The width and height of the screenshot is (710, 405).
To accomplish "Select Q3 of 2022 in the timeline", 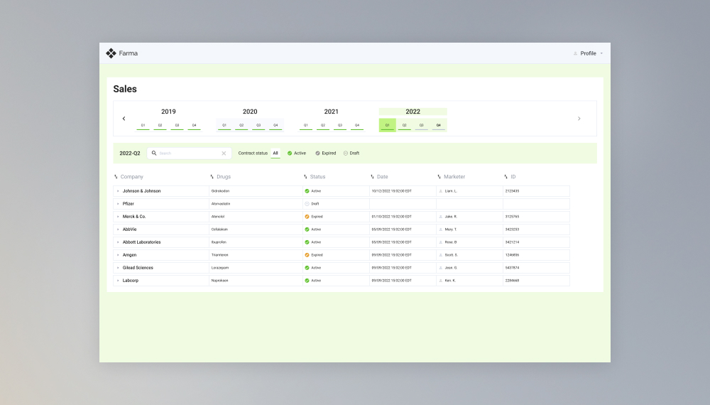I will [x=422, y=125].
